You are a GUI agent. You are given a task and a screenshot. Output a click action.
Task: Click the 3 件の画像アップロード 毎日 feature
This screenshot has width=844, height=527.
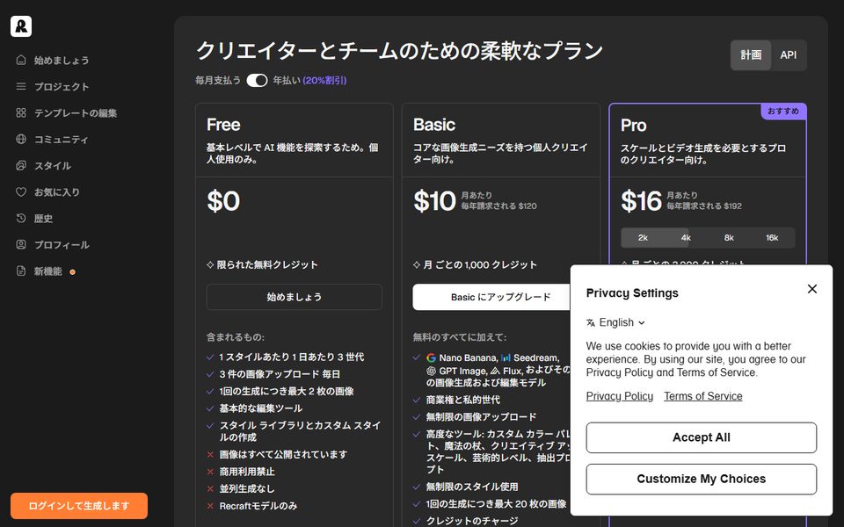[x=280, y=374]
